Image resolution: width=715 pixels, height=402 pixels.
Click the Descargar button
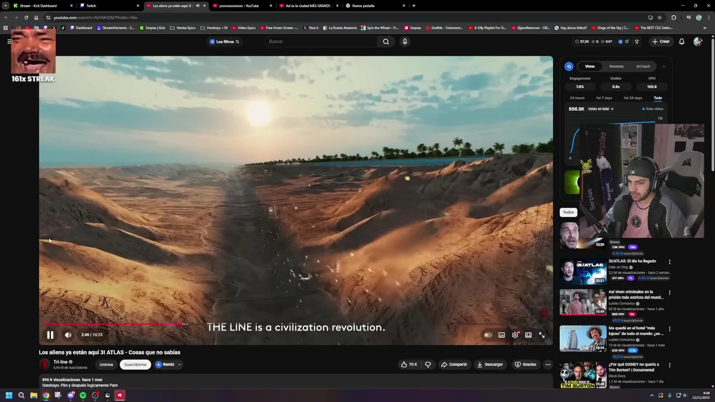click(490, 365)
